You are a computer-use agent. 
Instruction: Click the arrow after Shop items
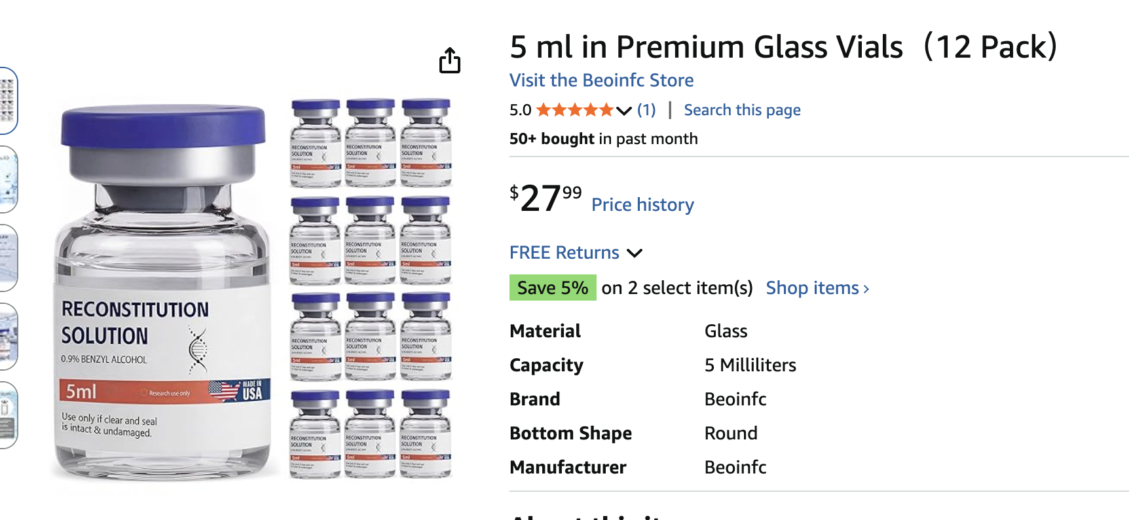[866, 289]
